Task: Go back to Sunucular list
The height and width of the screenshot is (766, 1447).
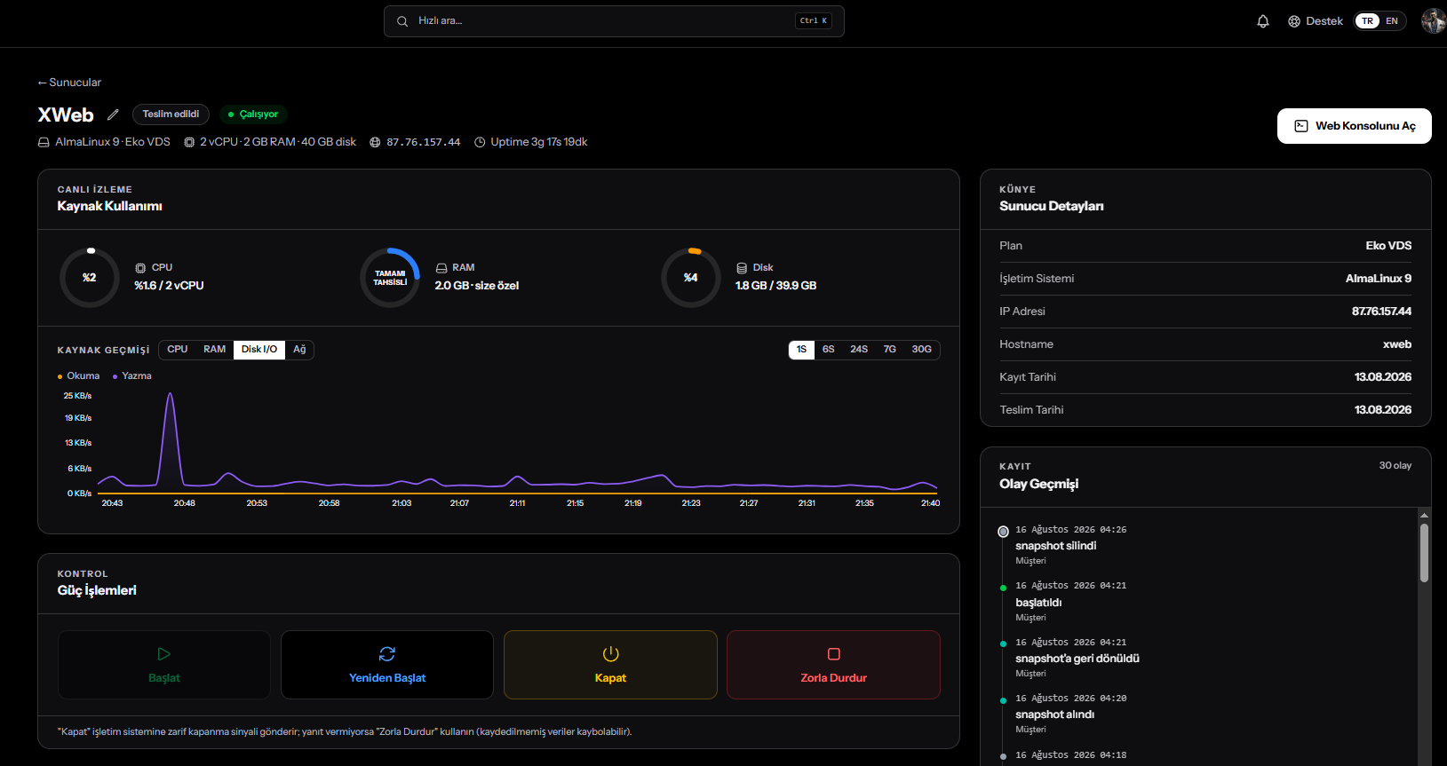Action: click(x=69, y=83)
